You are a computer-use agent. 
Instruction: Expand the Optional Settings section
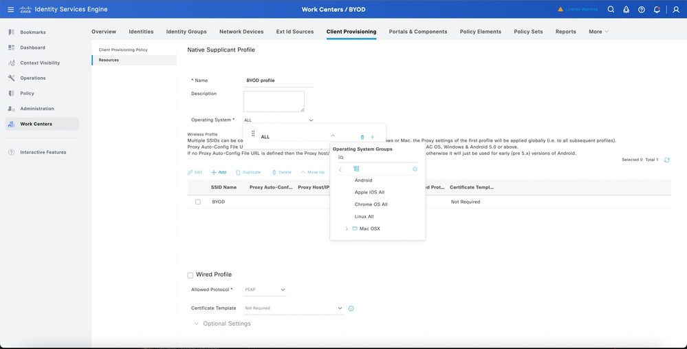click(x=223, y=324)
